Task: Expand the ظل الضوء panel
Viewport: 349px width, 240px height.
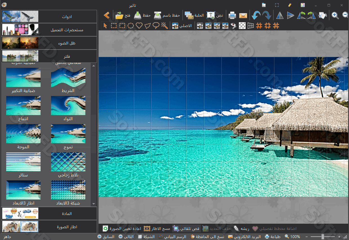Action: click(x=49, y=43)
